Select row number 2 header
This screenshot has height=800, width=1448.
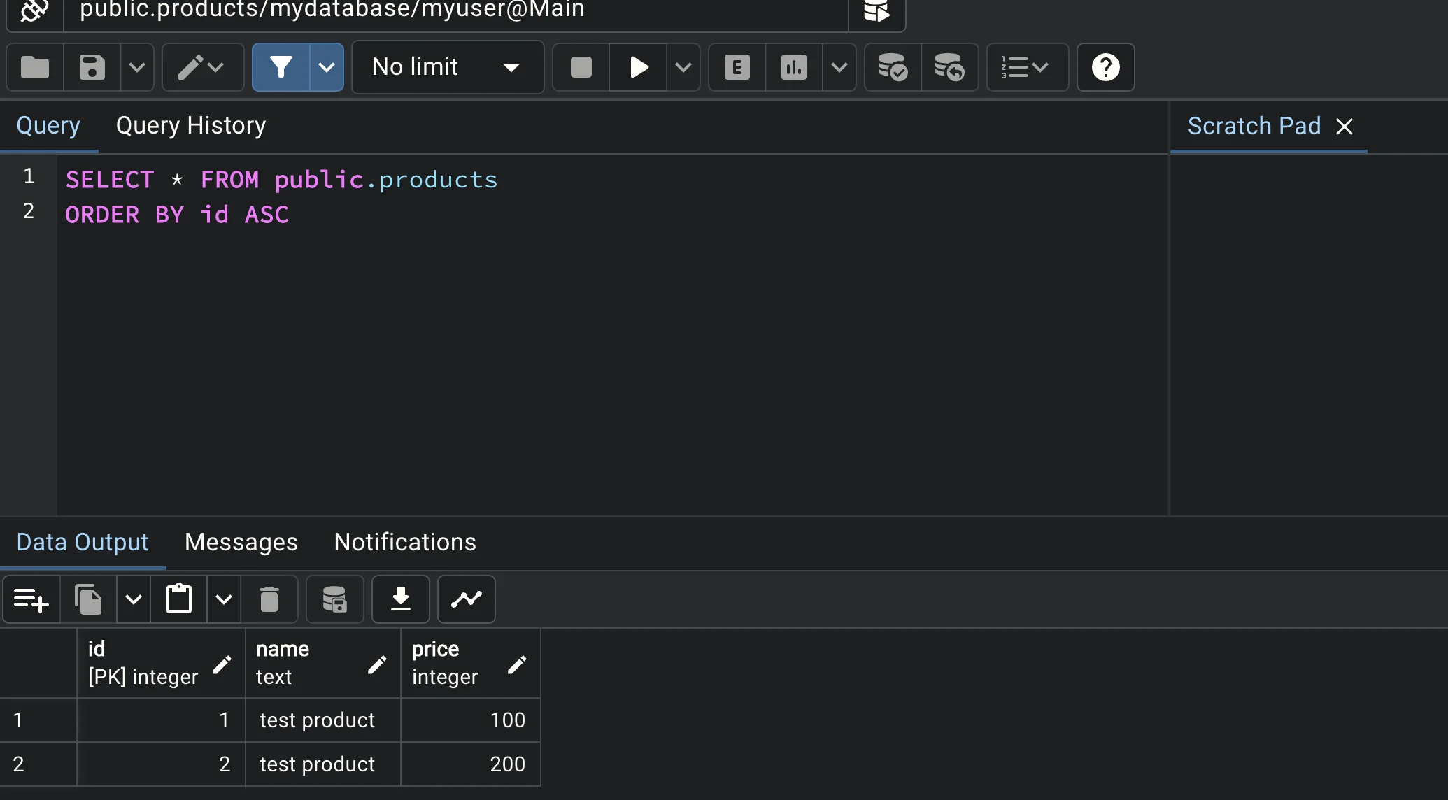click(38, 764)
